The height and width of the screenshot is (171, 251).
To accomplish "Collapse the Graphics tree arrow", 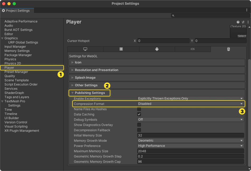I will click(2, 38).
